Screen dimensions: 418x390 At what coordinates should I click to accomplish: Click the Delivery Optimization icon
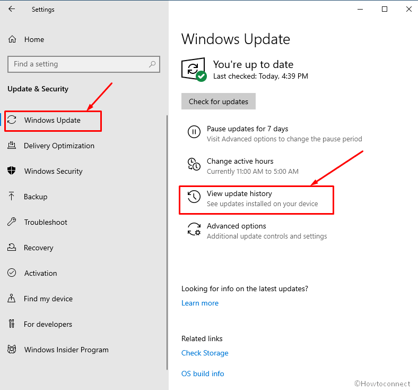(12, 146)
